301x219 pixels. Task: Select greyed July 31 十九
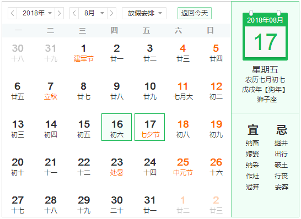coord(51,53)
